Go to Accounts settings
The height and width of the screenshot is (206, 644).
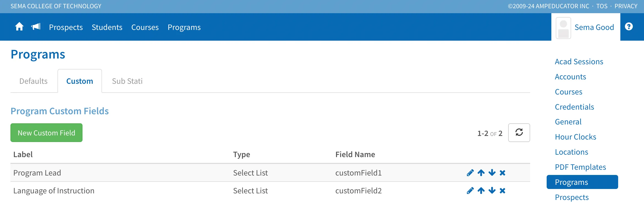pyautogui.click(x=571, y=77)
